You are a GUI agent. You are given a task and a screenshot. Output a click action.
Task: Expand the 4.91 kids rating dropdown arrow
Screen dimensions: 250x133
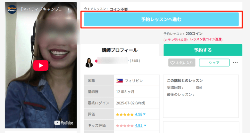(x=145, y=125)
